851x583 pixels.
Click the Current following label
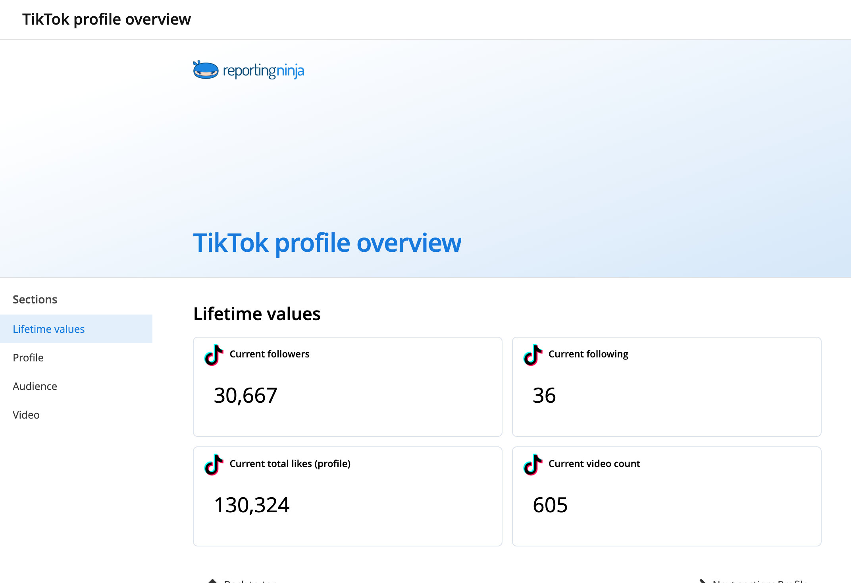(x=588, y=354)
